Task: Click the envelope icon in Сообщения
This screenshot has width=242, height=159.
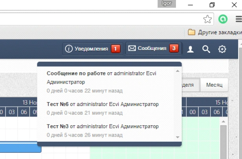Action: click(132, 49)
